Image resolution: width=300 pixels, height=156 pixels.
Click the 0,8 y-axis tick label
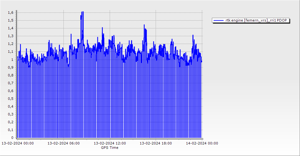10,75
